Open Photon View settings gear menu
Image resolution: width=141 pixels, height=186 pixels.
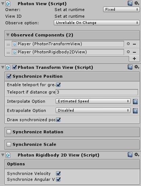(x=137, y=3)
